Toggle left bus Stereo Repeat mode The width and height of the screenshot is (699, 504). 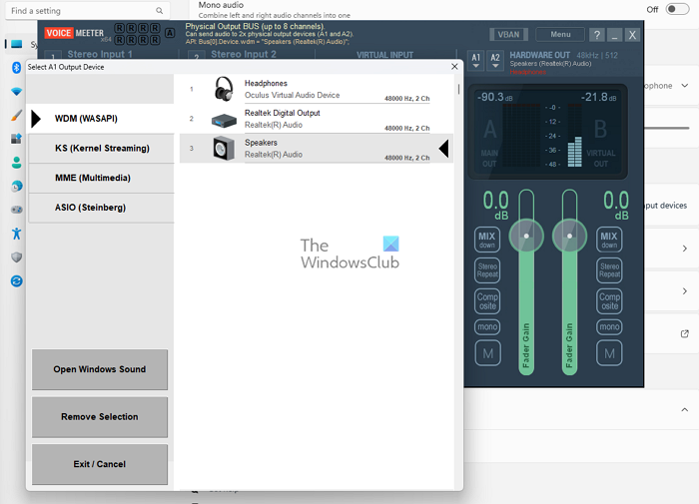487,270
